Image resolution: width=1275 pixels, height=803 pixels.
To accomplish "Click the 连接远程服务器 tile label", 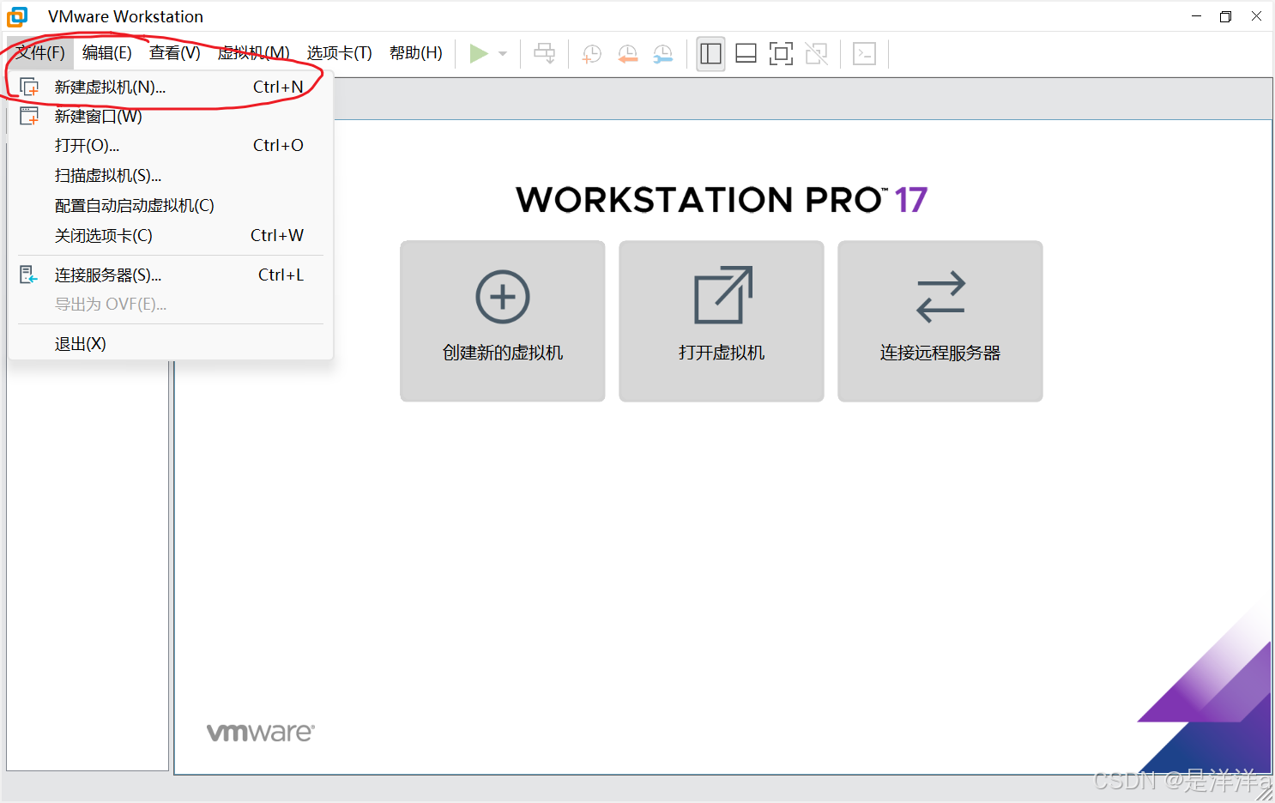I will click(x=940, y=353).
